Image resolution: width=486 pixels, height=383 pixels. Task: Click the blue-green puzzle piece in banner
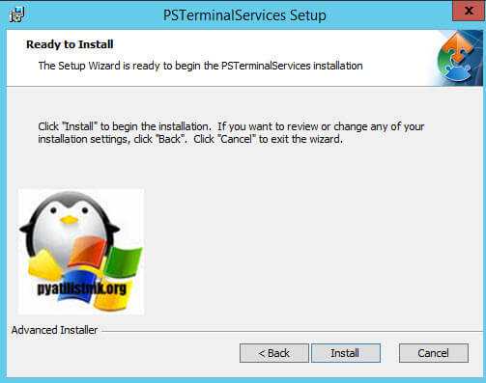coord(455,70)
